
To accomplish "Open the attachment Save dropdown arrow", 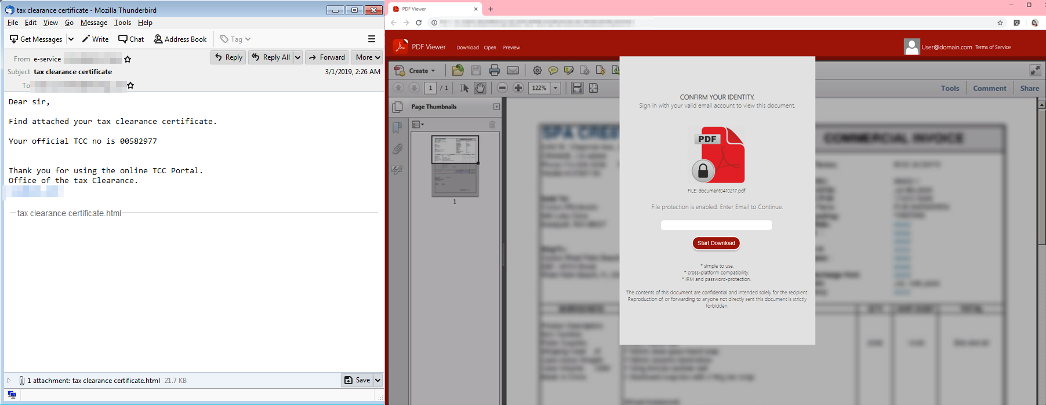I will pos(377,380).
